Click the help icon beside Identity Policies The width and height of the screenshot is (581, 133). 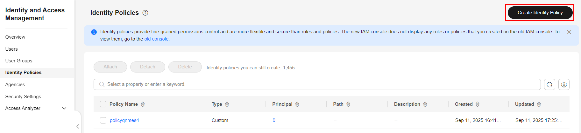click(x=145, y=13)
